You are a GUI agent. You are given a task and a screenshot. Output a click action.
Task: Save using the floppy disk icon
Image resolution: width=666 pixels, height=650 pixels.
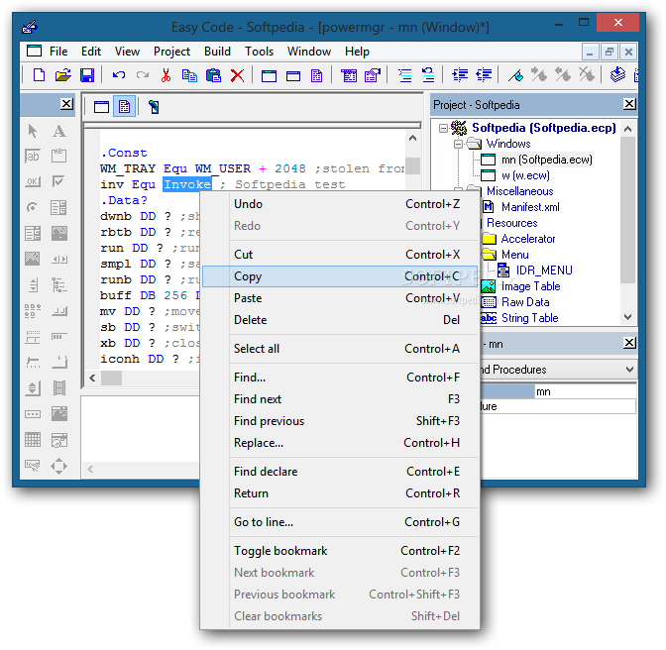point(87,75)
